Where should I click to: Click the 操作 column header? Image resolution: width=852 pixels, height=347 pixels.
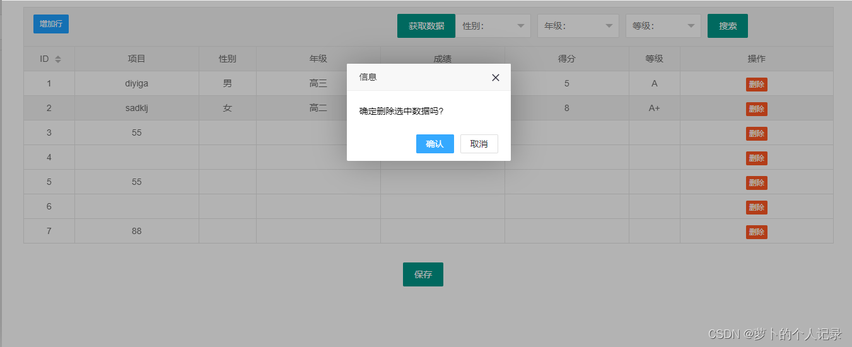[757, 59]
